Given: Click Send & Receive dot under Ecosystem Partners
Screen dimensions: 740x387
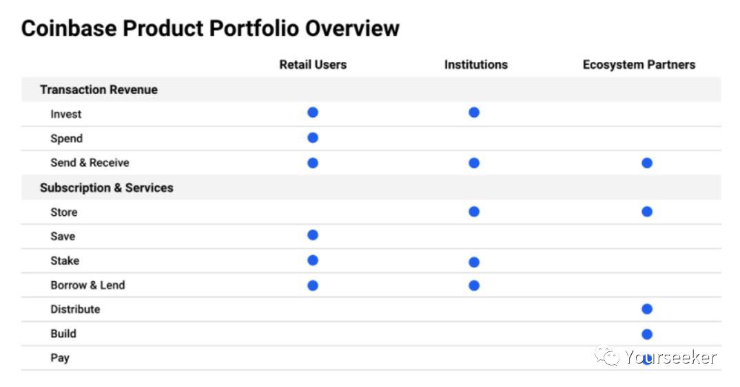Looking at the screenshot, I should 647,163.
